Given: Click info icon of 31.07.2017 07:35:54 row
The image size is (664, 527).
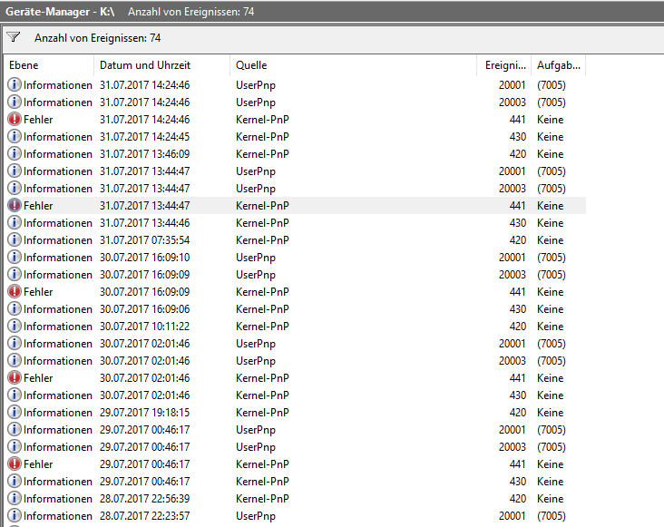Looking at the screenshot, I should click(15, 240).
